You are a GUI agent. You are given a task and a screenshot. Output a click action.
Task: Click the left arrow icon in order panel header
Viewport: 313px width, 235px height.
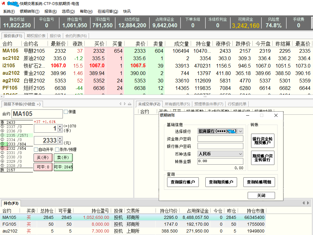120,104
